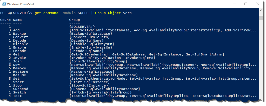Click the get-command text in the prompt

(x=46, y=13)
